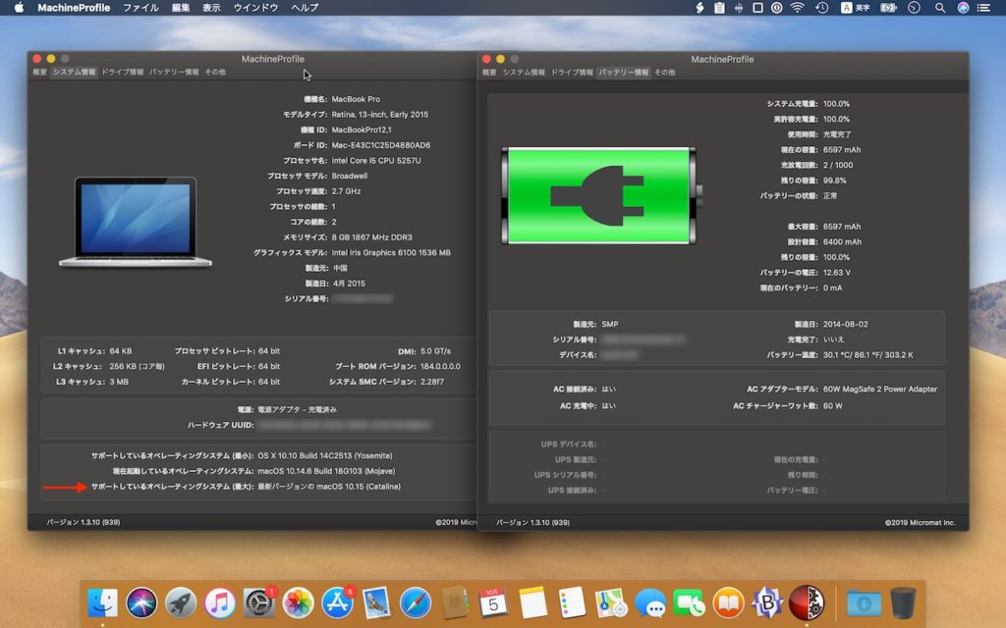Open Downloads folder in the Dock

tap(864, 603)
